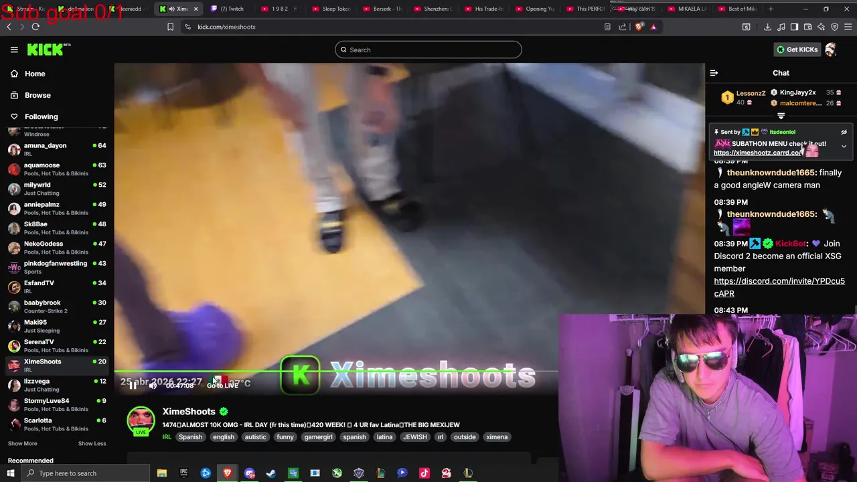Viewport: 857px width, 482px height.
Task: Open StormyLuve84 channel in sidebar
Action: 57,404
